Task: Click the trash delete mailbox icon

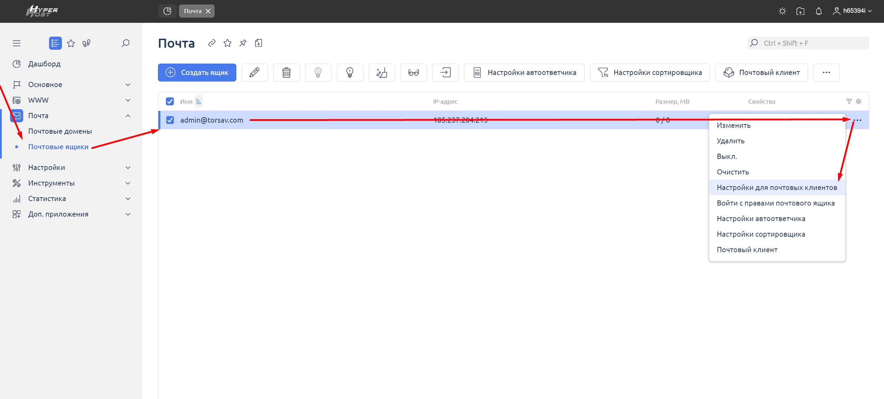Action: pyautogui.click(x=286, y=73)
